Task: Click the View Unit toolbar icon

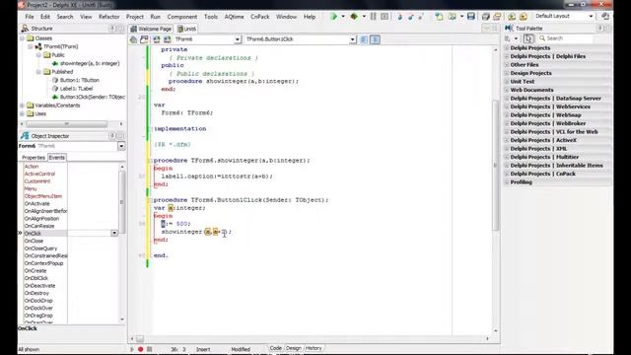Action: point(486,17)
